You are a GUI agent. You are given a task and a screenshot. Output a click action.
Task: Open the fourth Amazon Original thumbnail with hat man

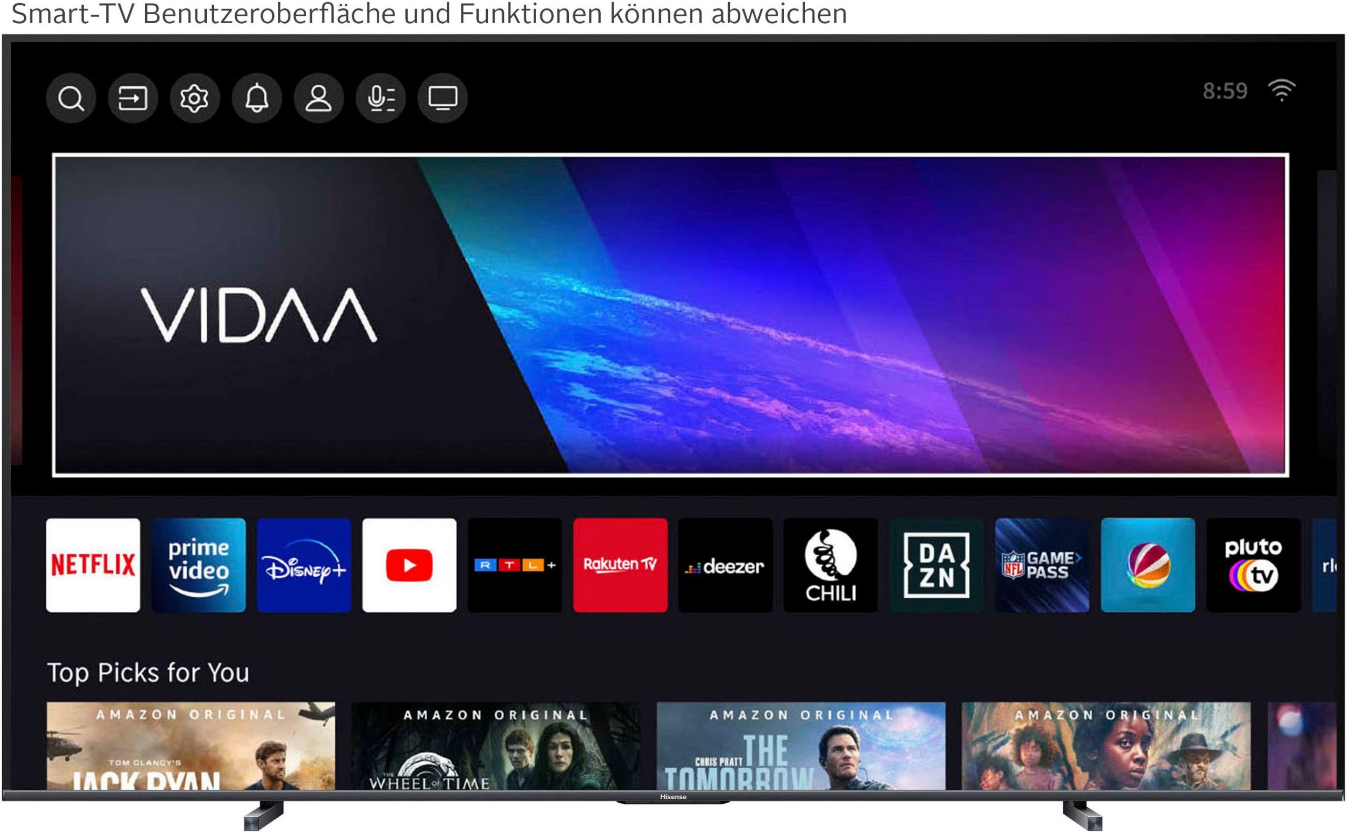1106,746
